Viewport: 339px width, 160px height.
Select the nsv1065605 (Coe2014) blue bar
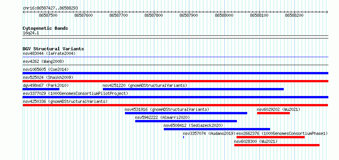[176, 73]
